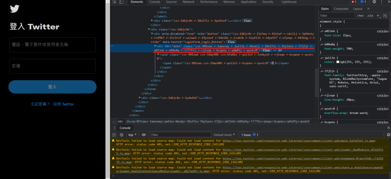Screen dimensions: 391x179
Task: Click the vibr breadcrumb item
Action: [x=120, y=121]
